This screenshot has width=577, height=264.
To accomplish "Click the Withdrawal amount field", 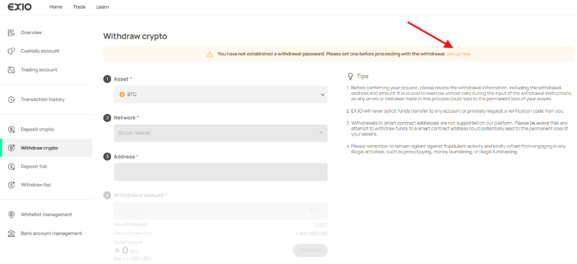I will pos(210,210).
